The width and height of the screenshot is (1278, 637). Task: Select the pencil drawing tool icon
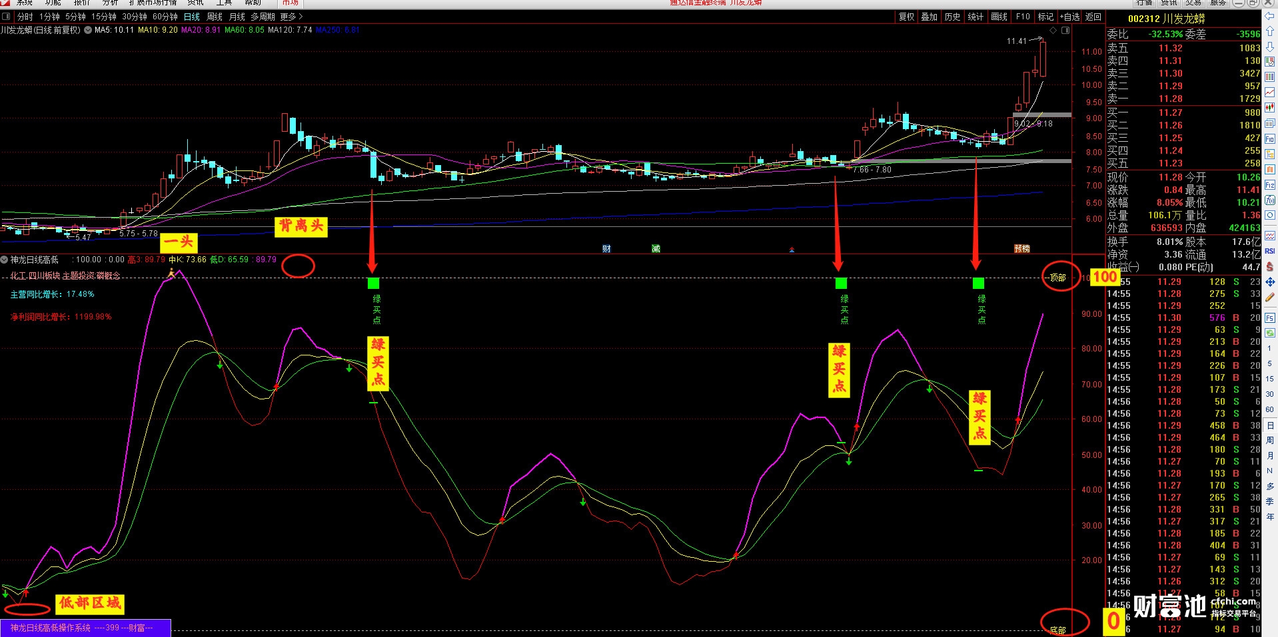point(1270,298)
